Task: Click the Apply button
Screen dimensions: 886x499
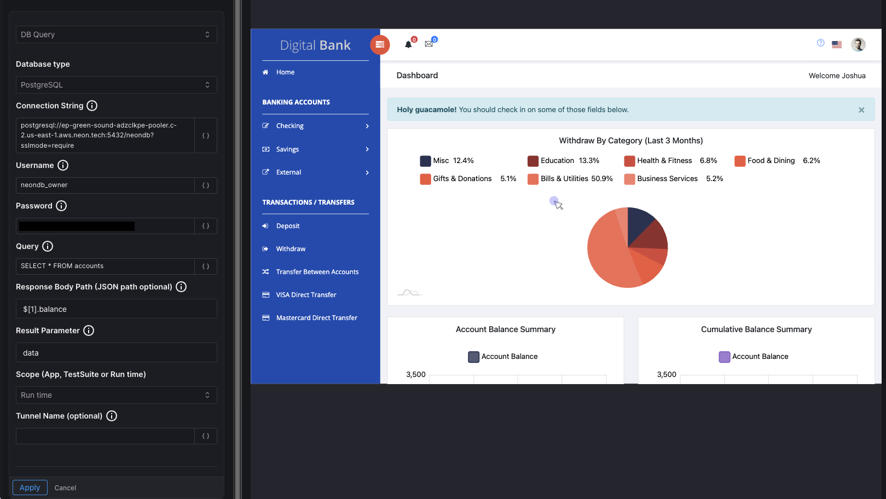Action: pyautogui.click(x=30, y=488)
